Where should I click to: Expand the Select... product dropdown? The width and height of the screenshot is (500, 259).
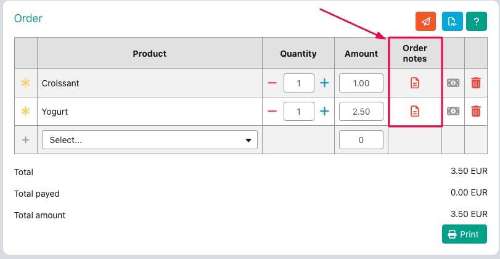[x=150, y=140]
